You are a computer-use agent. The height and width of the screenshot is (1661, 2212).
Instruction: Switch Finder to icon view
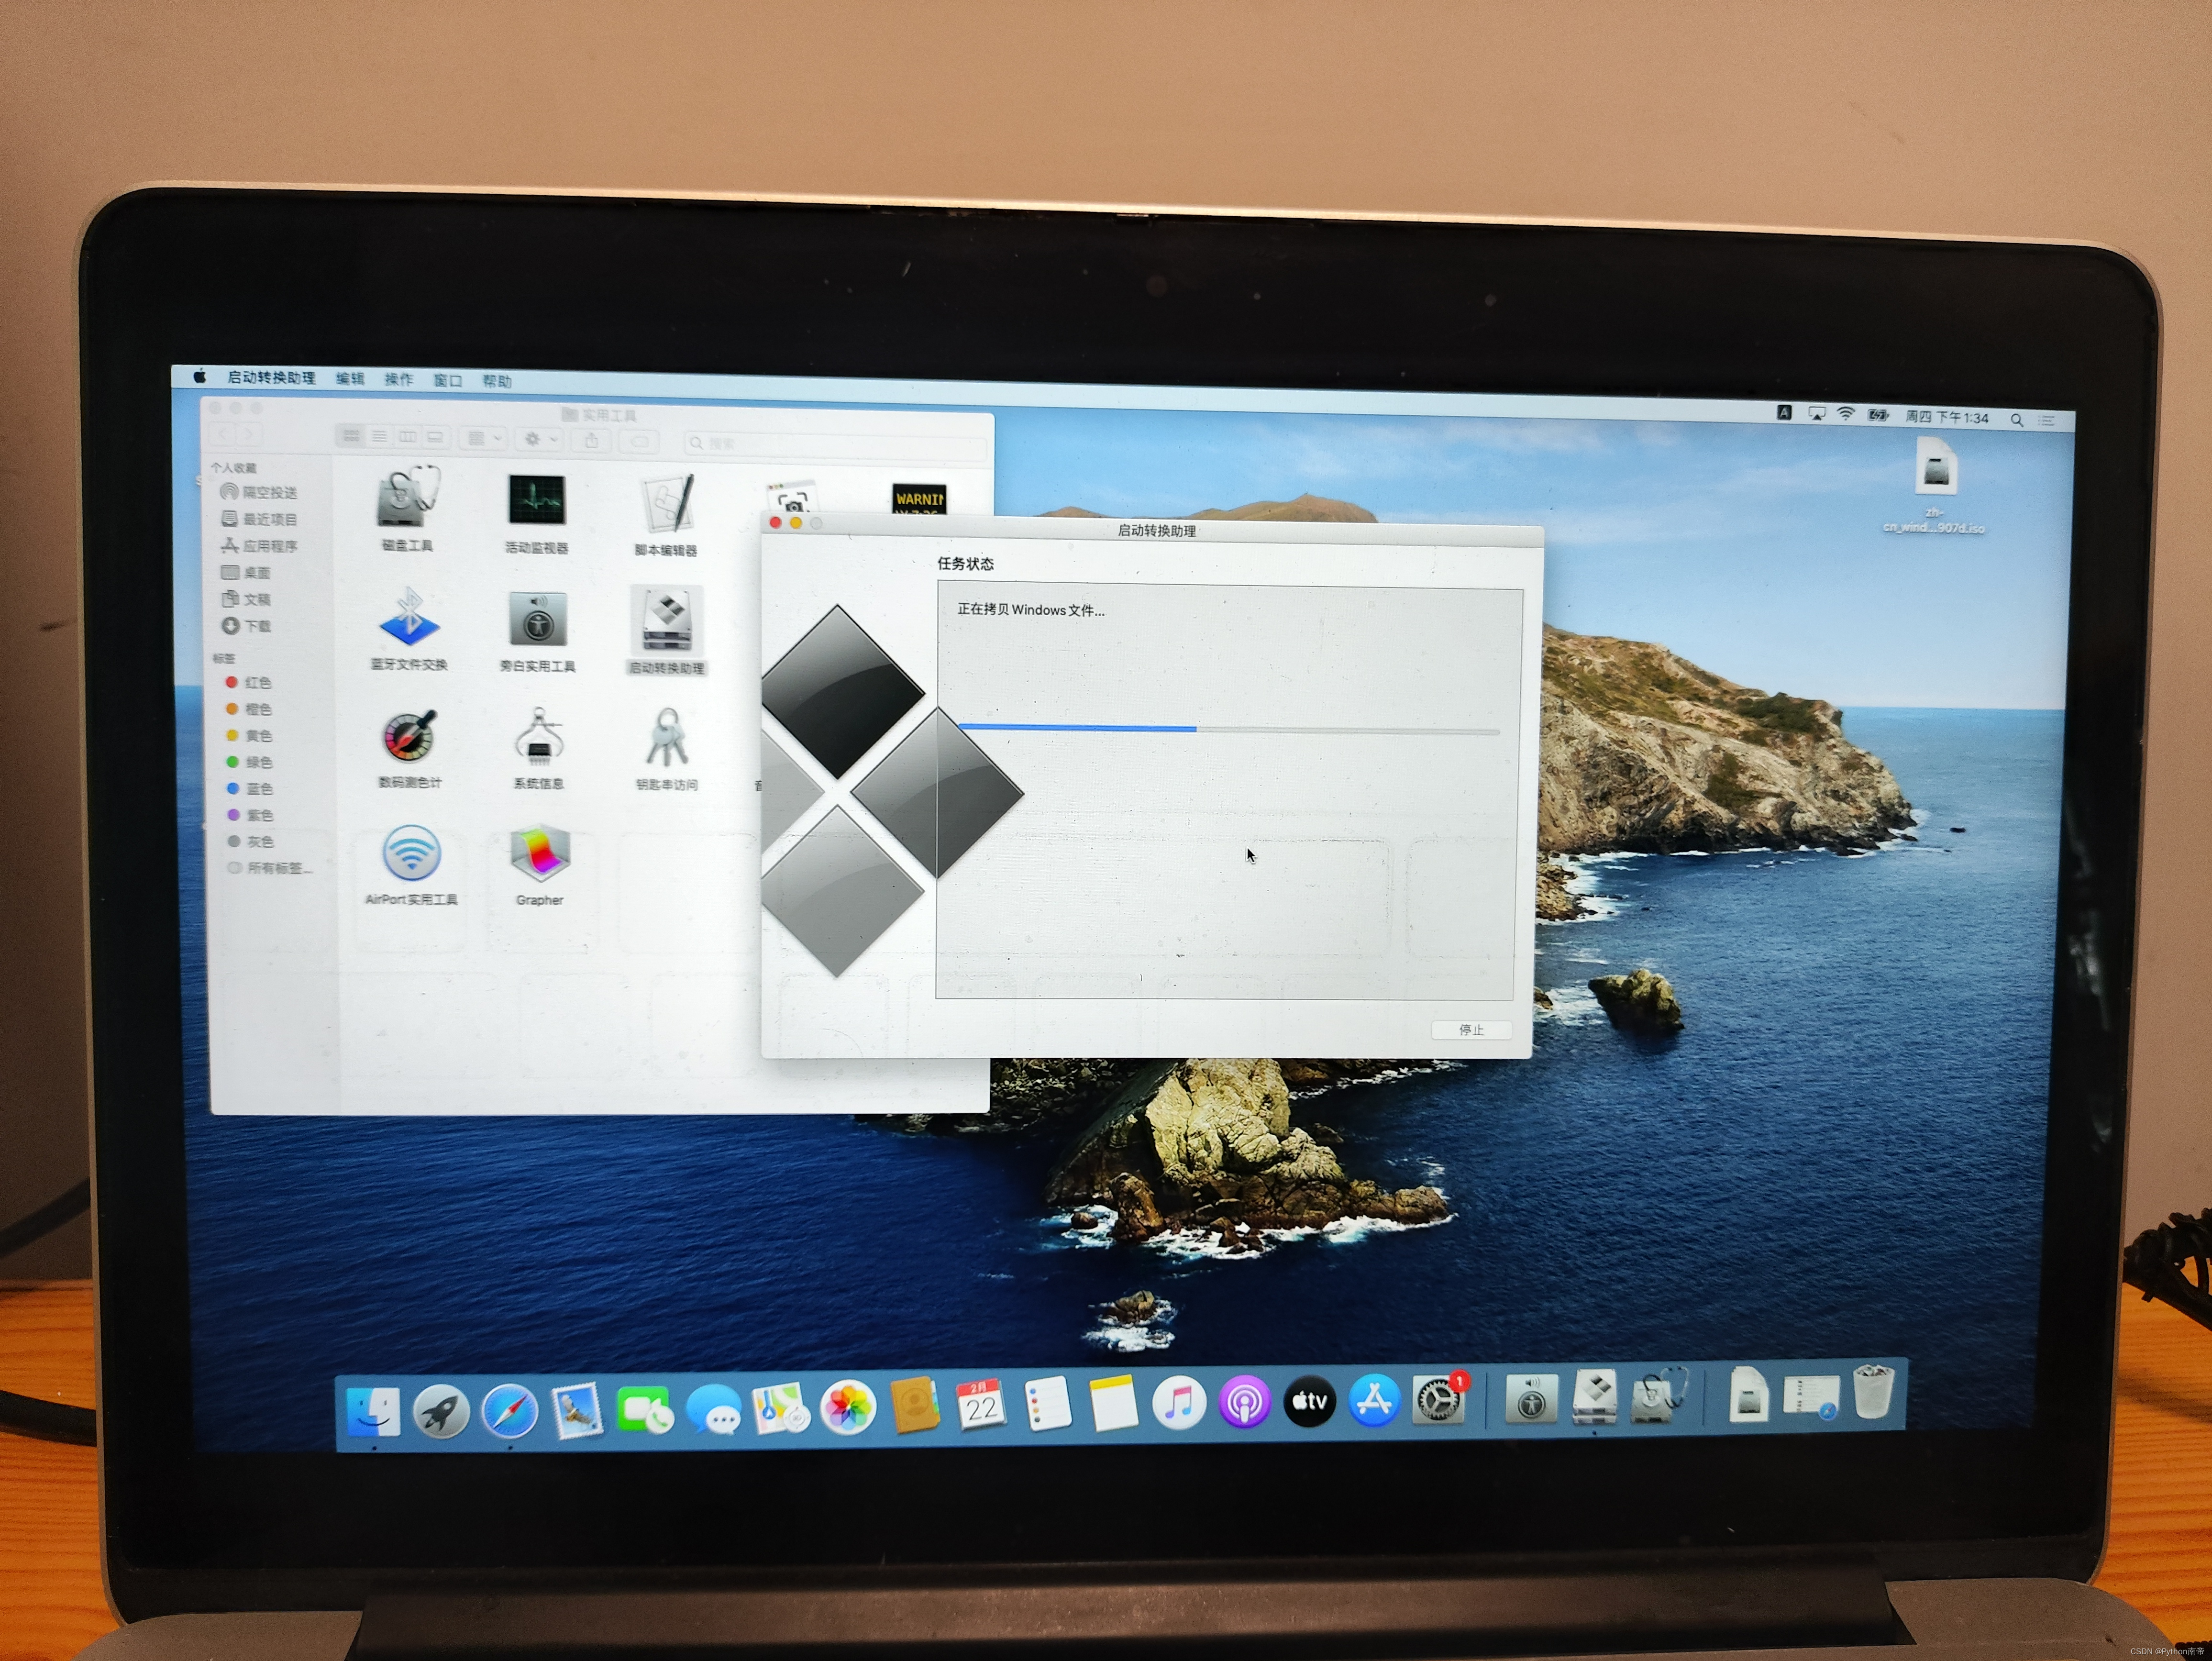tap(351, 436)
